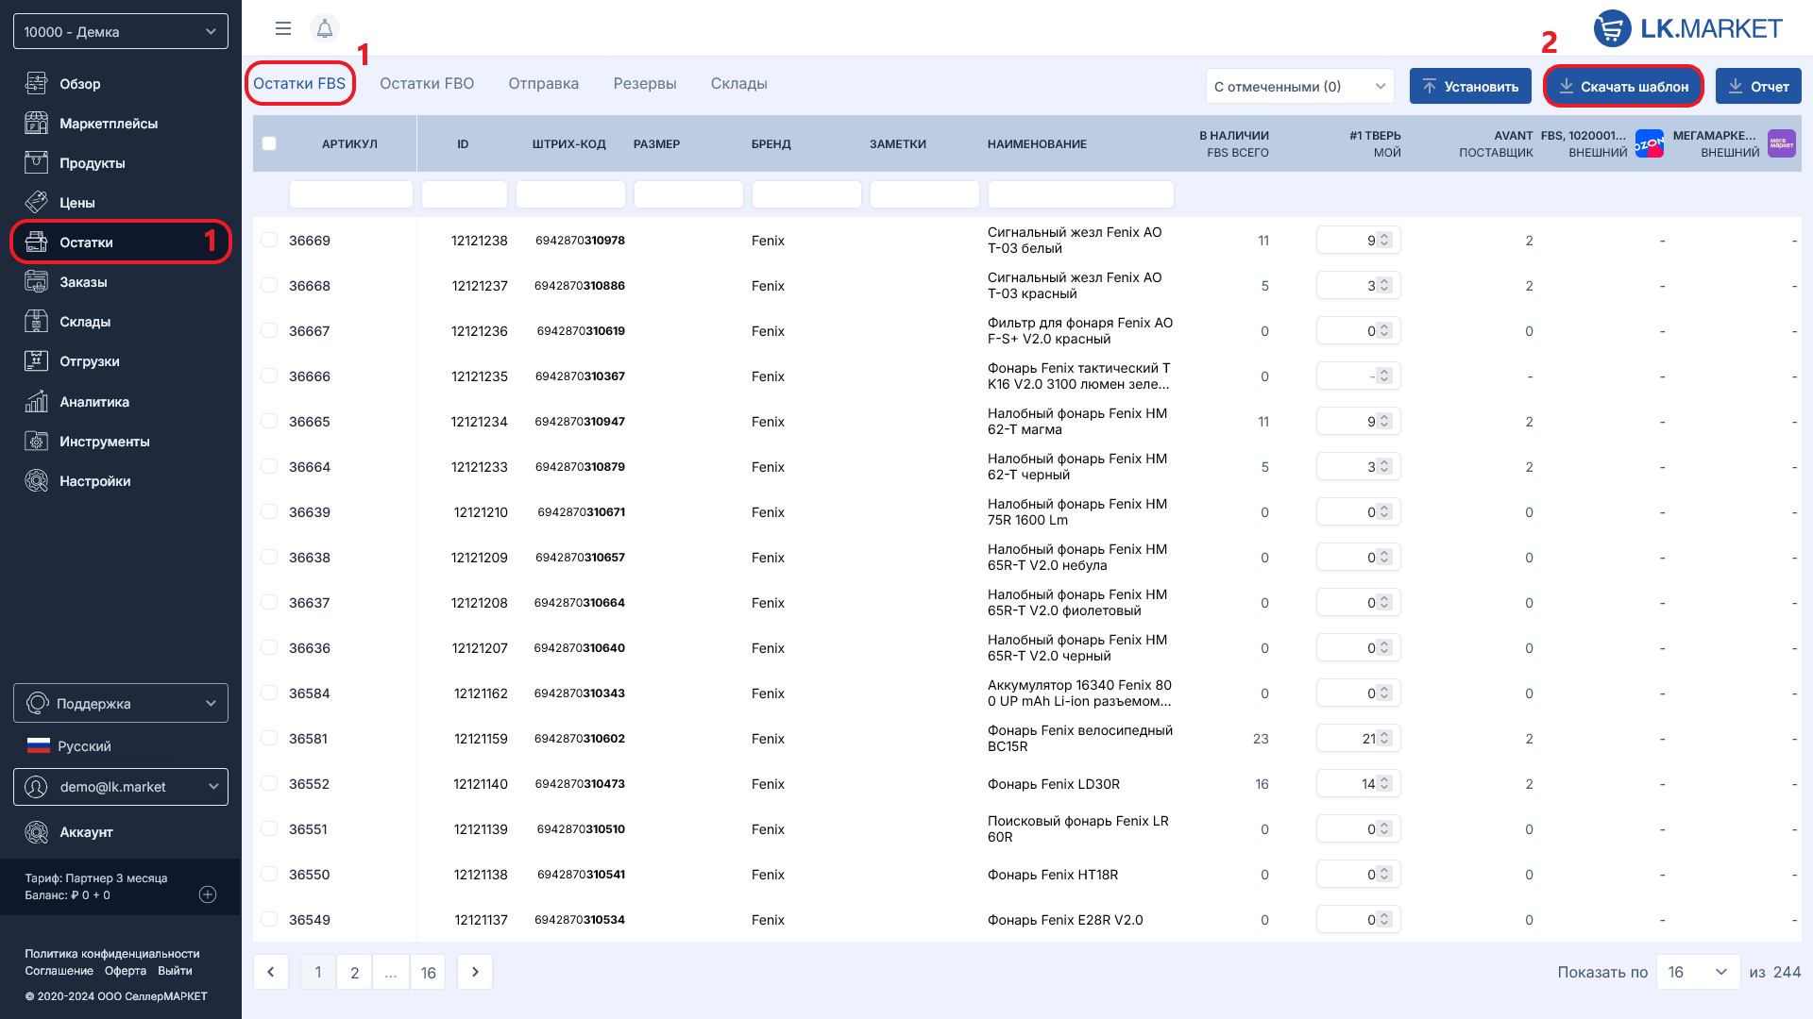Switch to the Остатки FBO tab
Screen dimensions: 1813x1019
427,84
